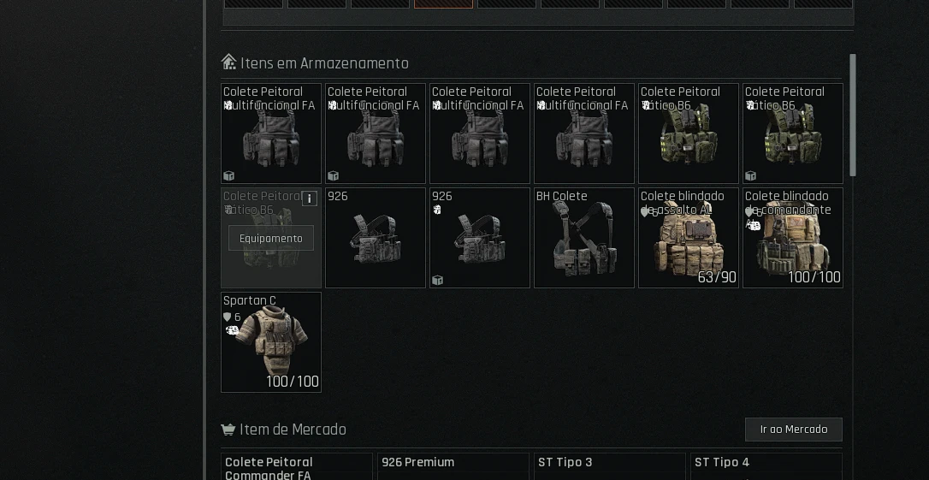Viewport: 929px width, 480px height.
Task: Click shield icon on Spartan C item
Action: [x=227, y=317]
